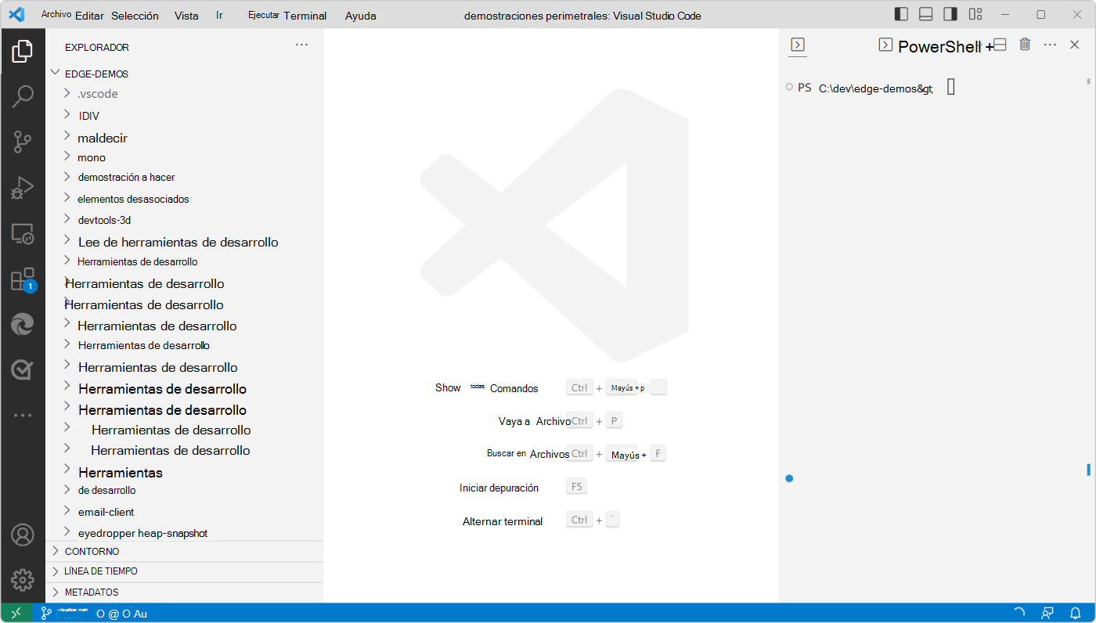Viewport: 1096px width, 623px height.
Task: Open the Vista menu
Action: [186, 15]
